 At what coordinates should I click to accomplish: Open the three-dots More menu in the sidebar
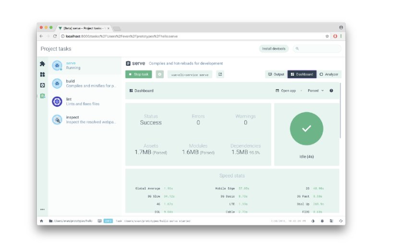click(x=42, y=209)
